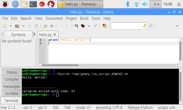This screenshot has width=183, height=110.
Task: Click the find magnifier icon
Action: [x=151, y=26]
